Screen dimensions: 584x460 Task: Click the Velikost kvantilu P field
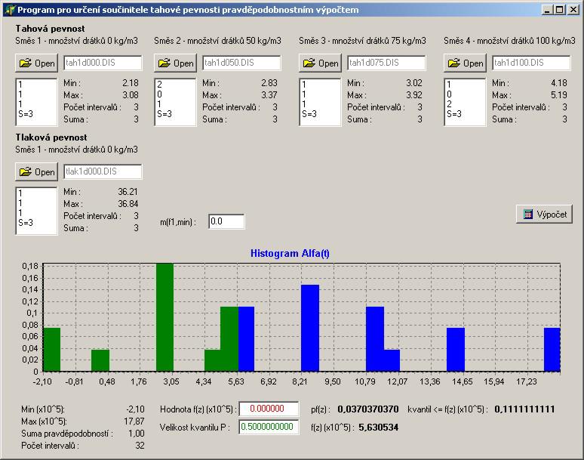269,427
